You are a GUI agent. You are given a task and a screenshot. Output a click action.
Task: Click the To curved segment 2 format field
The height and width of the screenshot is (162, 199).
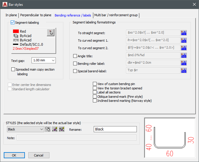(x=153, y=48)
